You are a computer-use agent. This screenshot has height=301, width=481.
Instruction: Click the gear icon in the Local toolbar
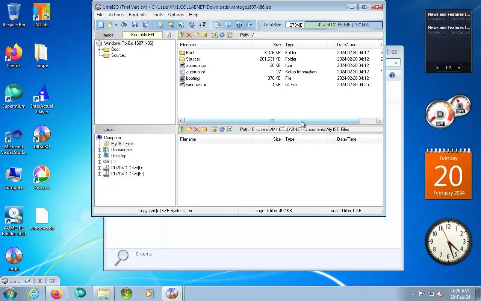(x=222, y=129)
